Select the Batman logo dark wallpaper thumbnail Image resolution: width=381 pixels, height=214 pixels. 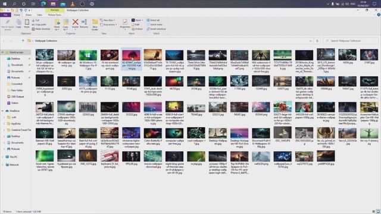coord(369,81)
